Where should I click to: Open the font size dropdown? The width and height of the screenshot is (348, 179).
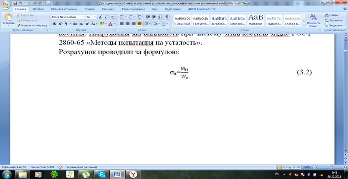tap(94, 17)
